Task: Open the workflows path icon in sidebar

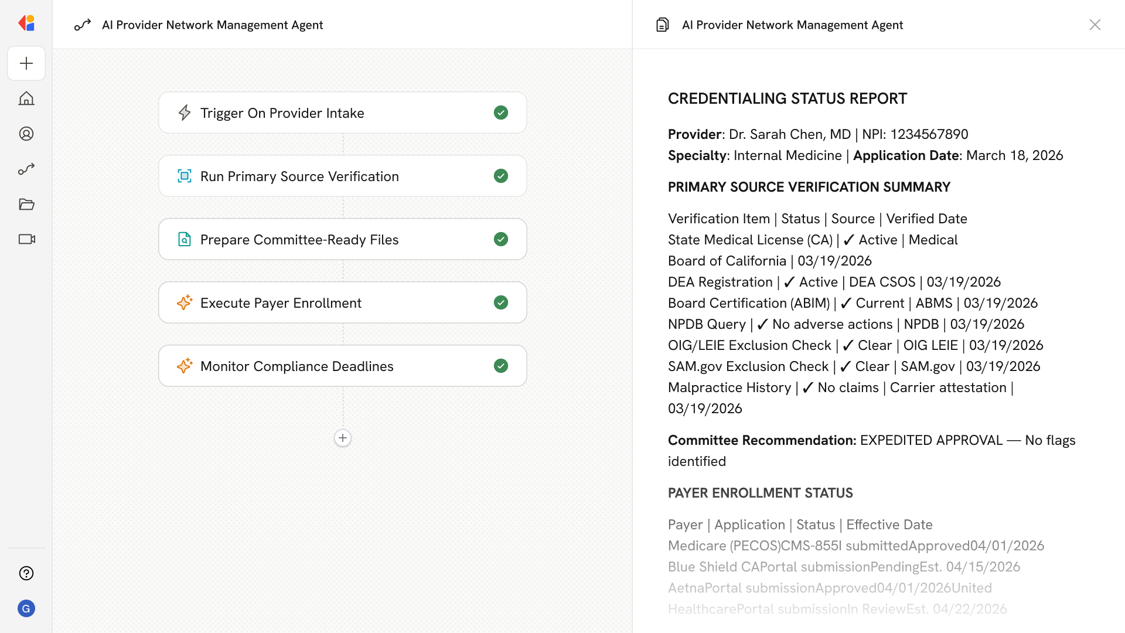Action: [26, 169]
